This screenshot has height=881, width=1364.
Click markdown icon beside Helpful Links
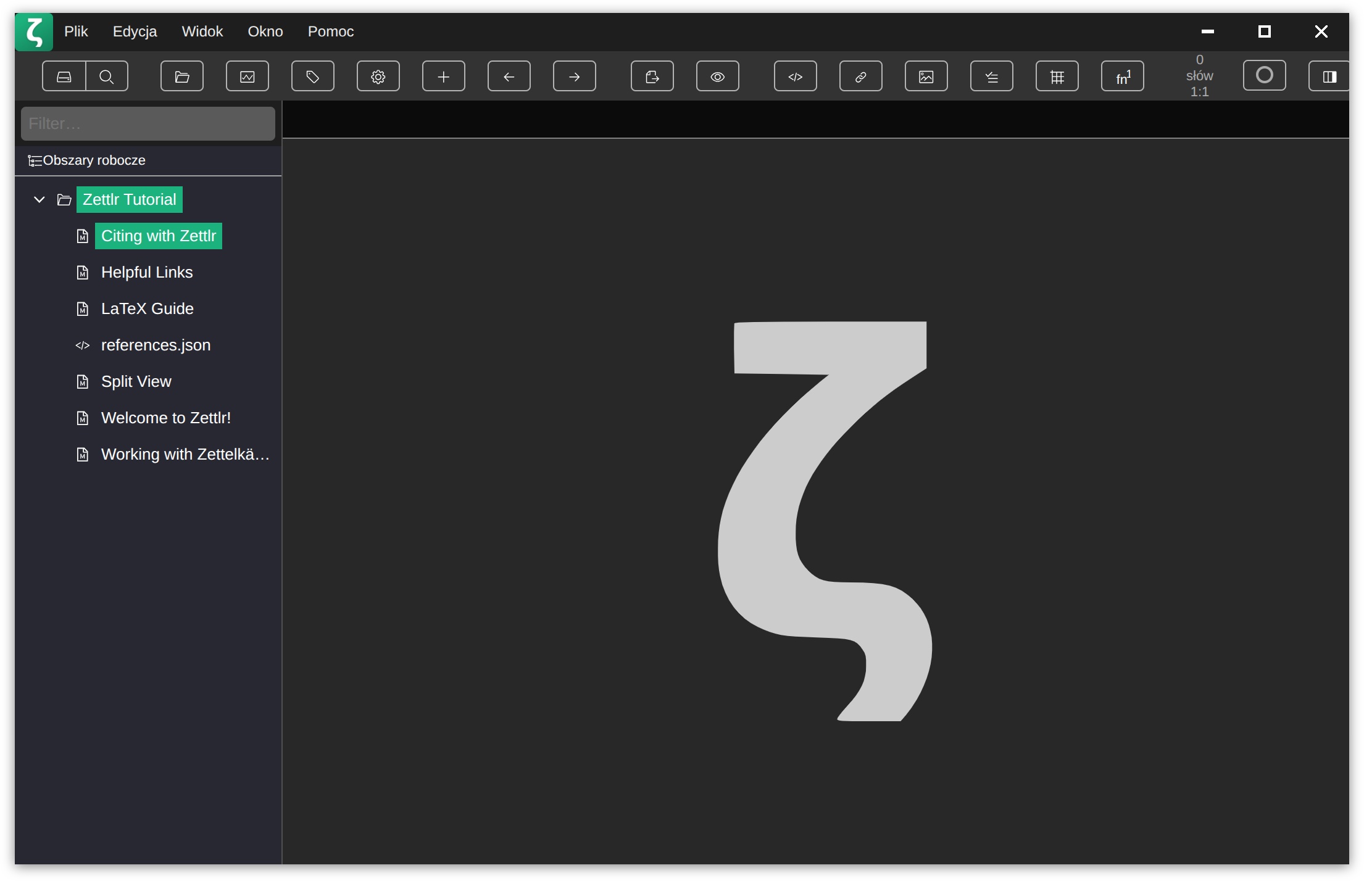83,273
